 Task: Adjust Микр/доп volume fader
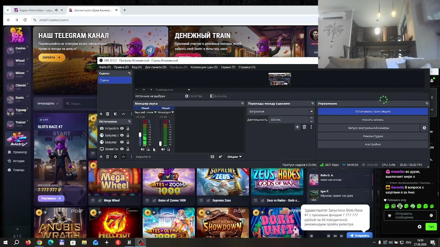[x=160, y=143]
